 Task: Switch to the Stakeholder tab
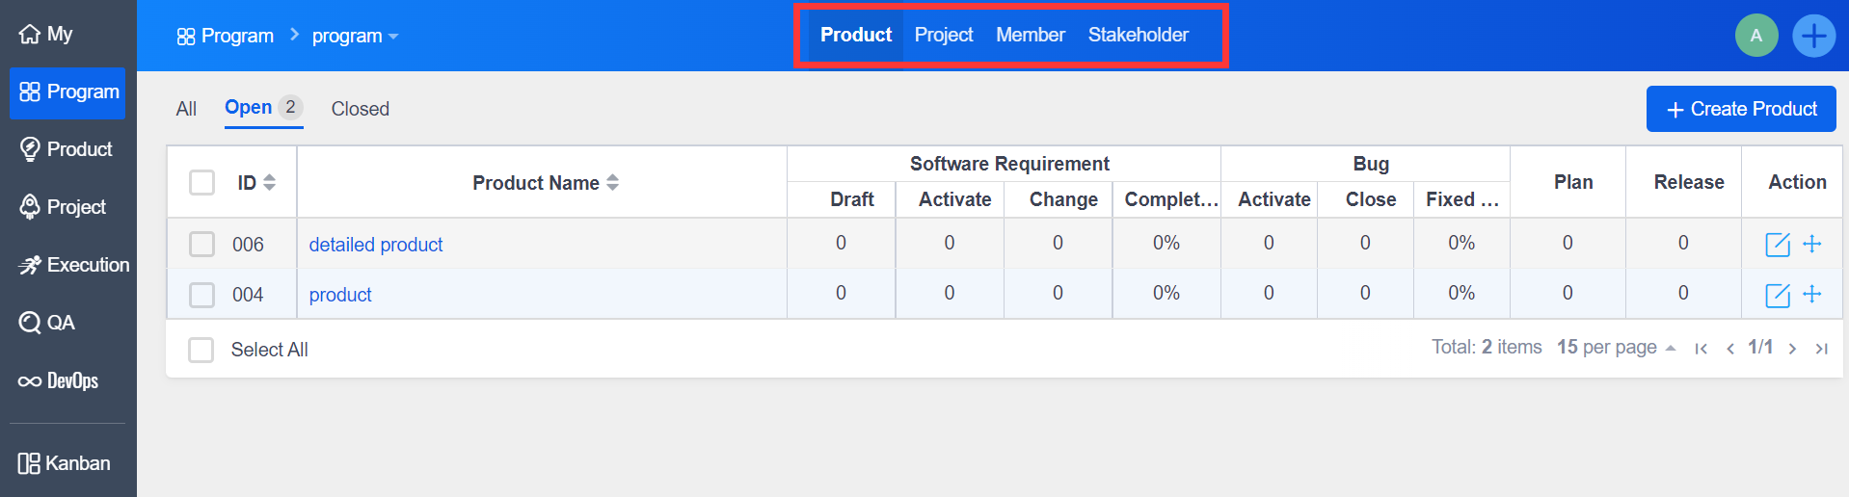1138,36
